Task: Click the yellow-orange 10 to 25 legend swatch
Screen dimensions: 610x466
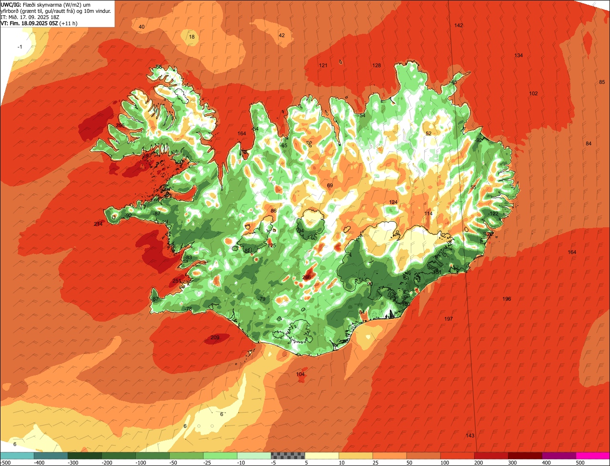Action: tap(356, 456)
